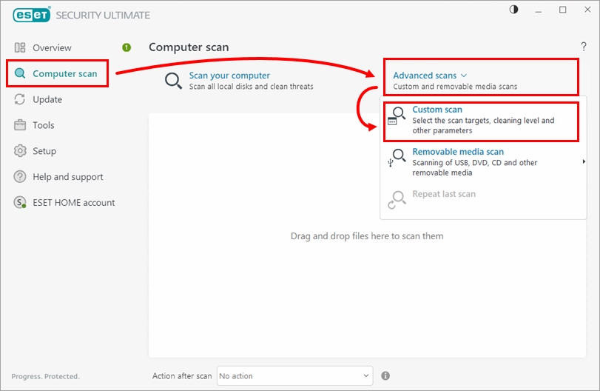Click the info icon beside Action after scan

(385, 376)
